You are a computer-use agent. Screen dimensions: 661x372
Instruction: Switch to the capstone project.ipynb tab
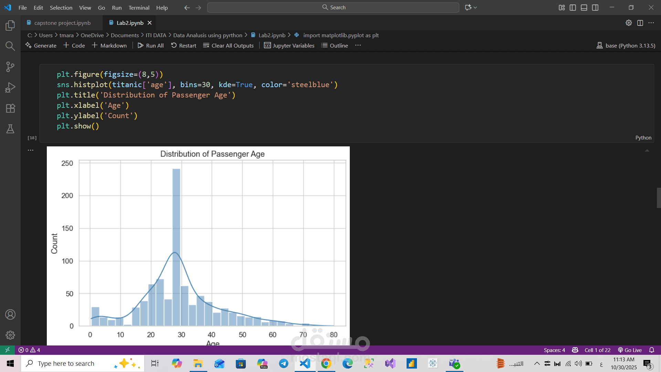tap(63, 23)
